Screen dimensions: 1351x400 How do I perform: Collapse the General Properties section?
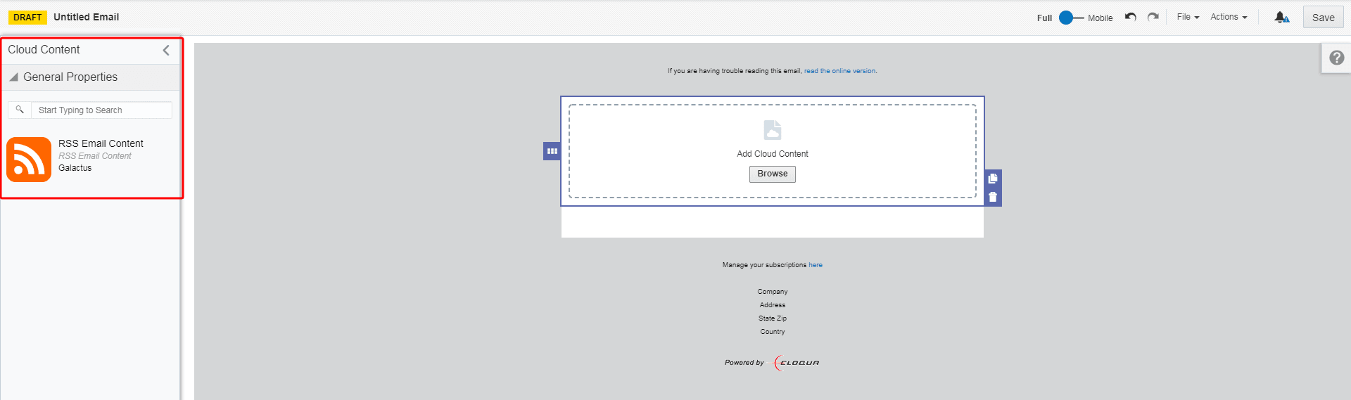point(13,77)
